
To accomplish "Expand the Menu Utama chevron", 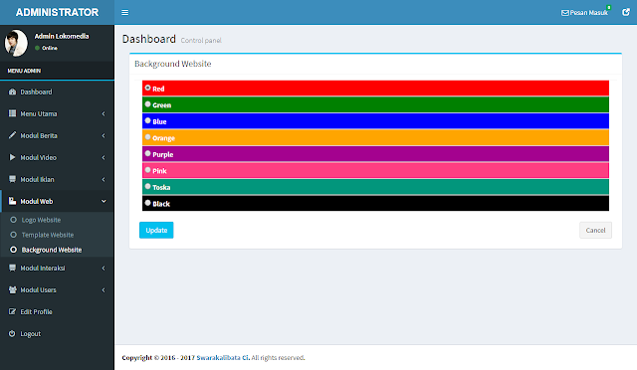I will pyautogui.click(x=104, y=113).
